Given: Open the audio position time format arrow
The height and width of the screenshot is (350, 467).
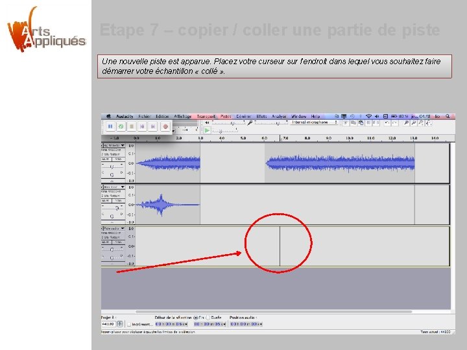Looking at the screenshot, I should [x=261, y=324].
